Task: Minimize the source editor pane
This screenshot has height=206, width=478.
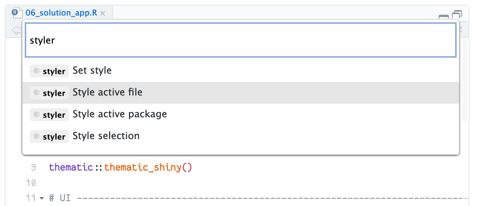Action: [x=444, y=16]
